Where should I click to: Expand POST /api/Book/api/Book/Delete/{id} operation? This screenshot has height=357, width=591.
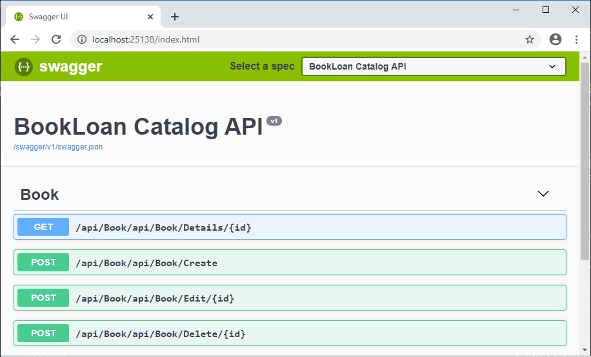point(290,333)
